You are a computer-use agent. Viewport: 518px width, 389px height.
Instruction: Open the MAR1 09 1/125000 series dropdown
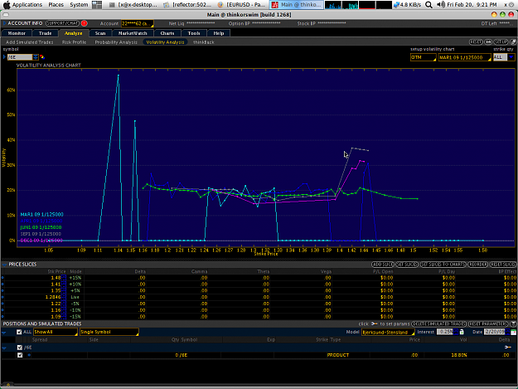464,57
